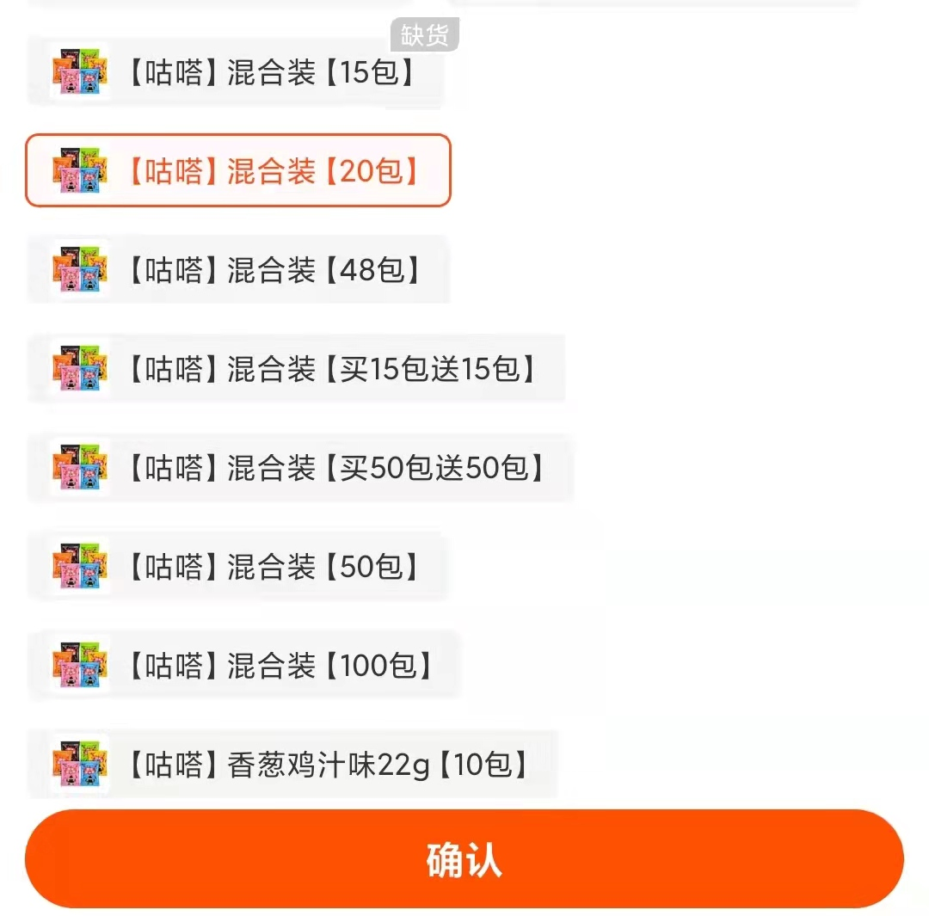This screenshot has width=929, height=916.
Task: Select the 混合装【15包】 option
Action: click(270, 72)
